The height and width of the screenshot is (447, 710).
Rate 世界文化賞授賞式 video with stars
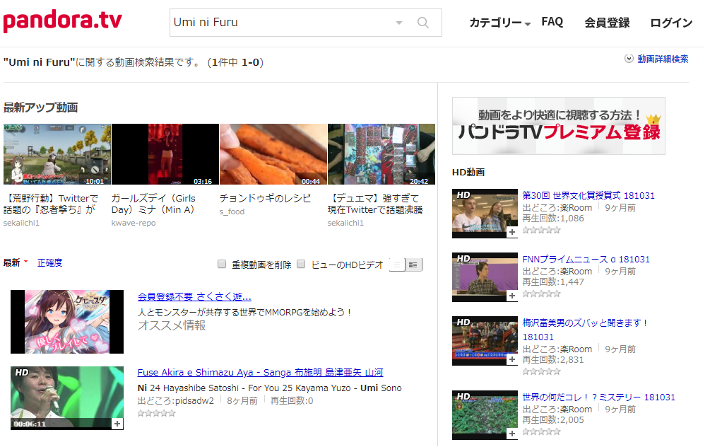coord(542,231)
